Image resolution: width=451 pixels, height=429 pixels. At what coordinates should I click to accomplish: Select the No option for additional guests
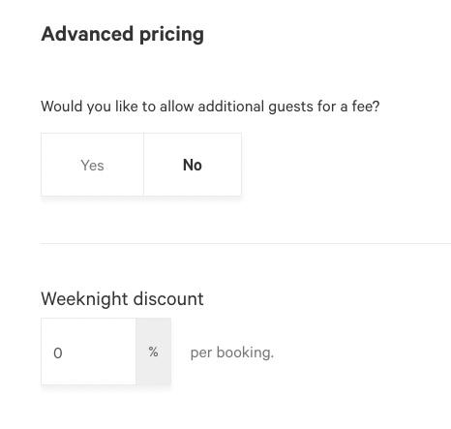(x=193, y=165)
